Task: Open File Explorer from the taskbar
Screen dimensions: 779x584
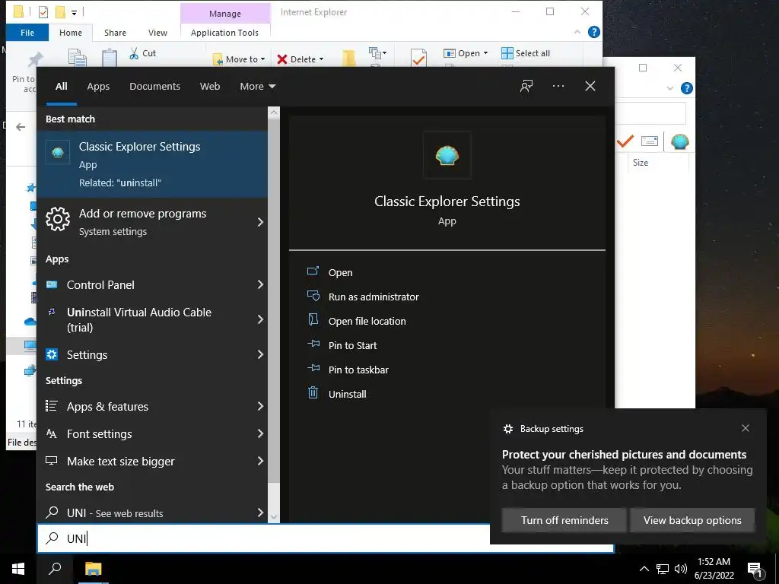Action: [93, 569]
